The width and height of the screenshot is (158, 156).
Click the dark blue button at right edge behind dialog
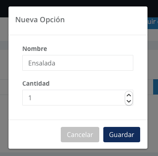click(x=156, y=87)
